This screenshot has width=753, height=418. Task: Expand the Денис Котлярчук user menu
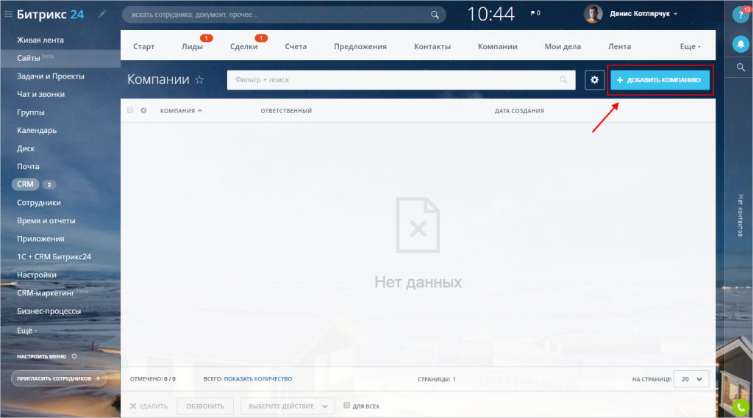pos(675,14)
